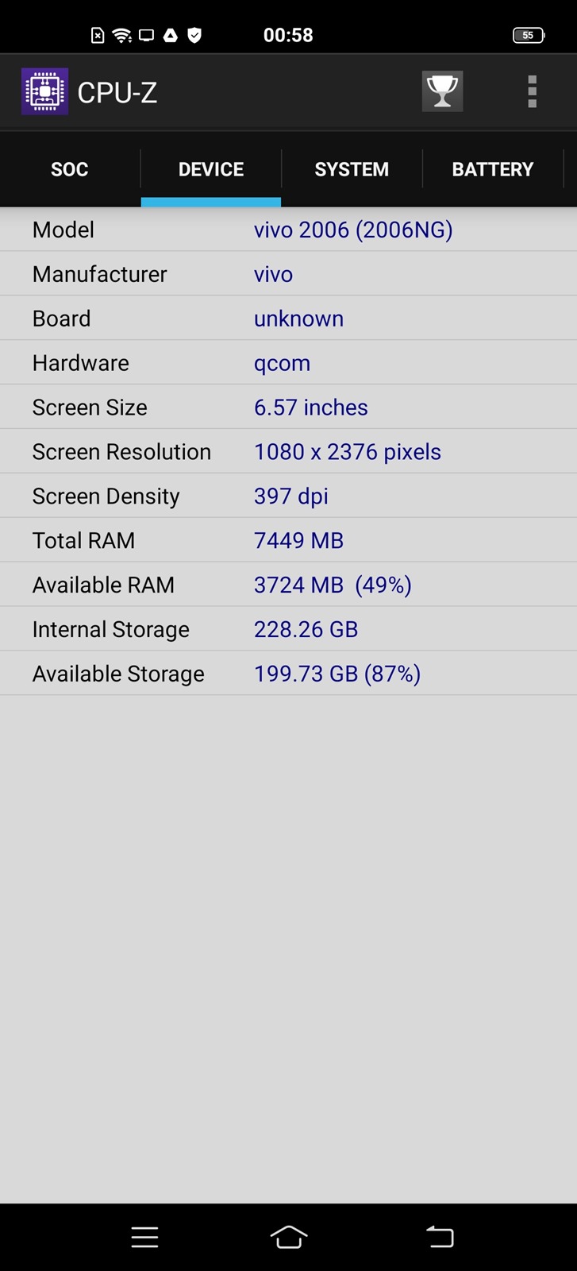Tap the CPU-Z title text

coord(117,93)
